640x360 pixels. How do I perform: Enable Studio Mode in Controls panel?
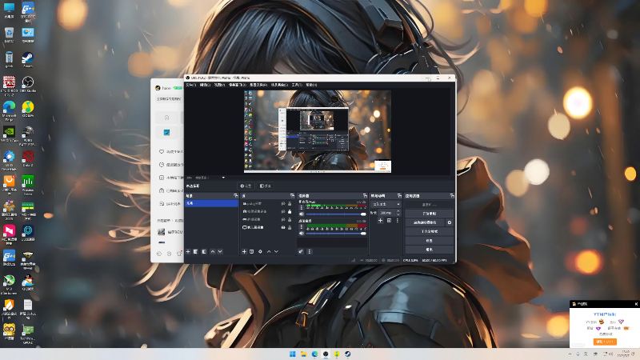pos(429,231)
